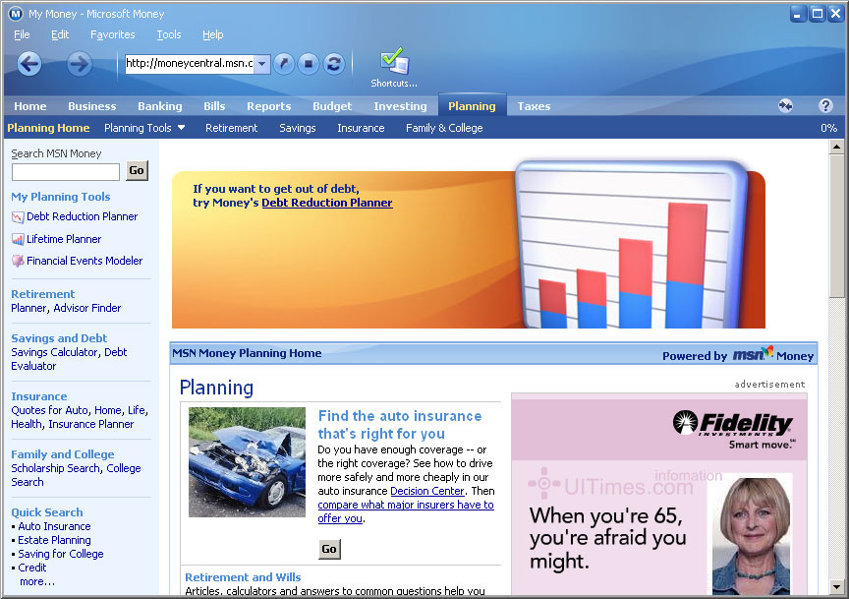Open the Favorites menu
Viewport: 849px width, 599px height.
pyautogui.click(x=113, y=34)
